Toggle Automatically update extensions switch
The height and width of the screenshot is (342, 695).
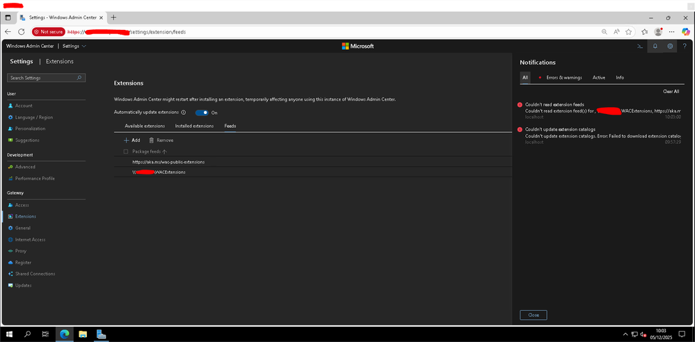tap(202, 113)
